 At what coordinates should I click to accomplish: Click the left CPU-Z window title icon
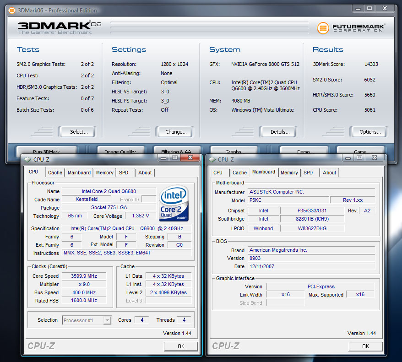27,160
